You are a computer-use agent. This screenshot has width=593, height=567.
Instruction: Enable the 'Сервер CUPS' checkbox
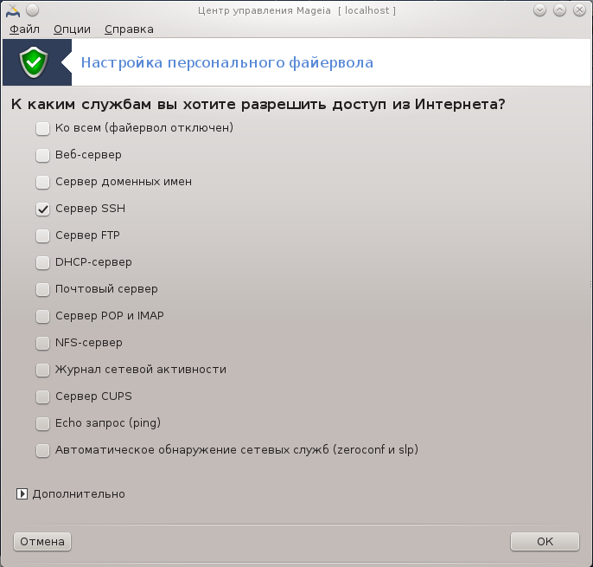tap(42, 397)
